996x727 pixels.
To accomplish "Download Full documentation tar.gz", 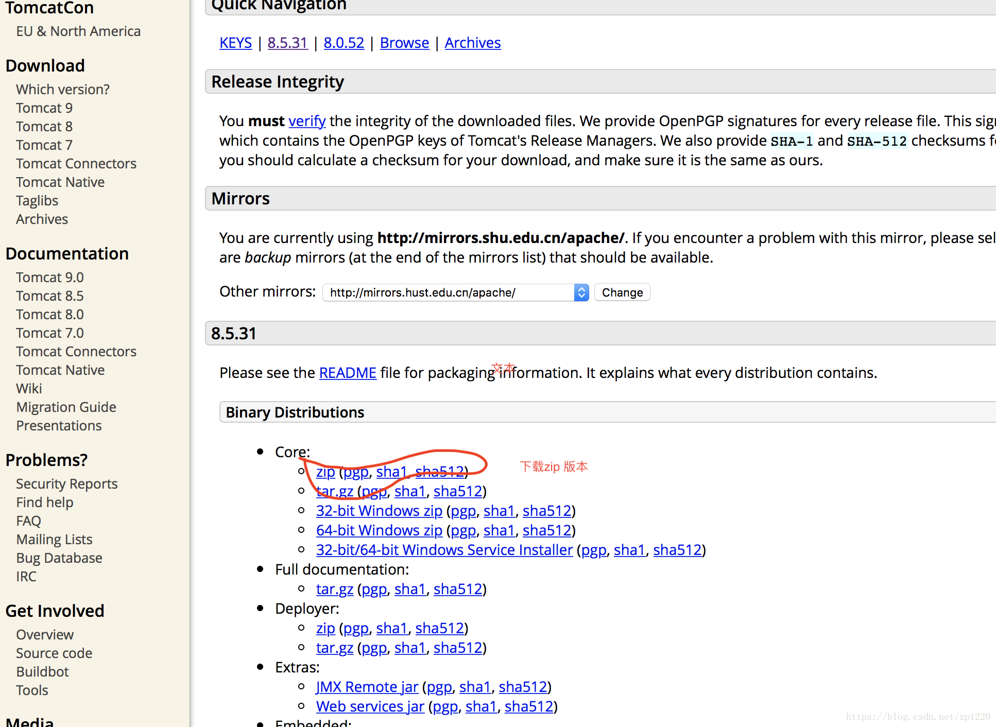I will click(335, 589).
